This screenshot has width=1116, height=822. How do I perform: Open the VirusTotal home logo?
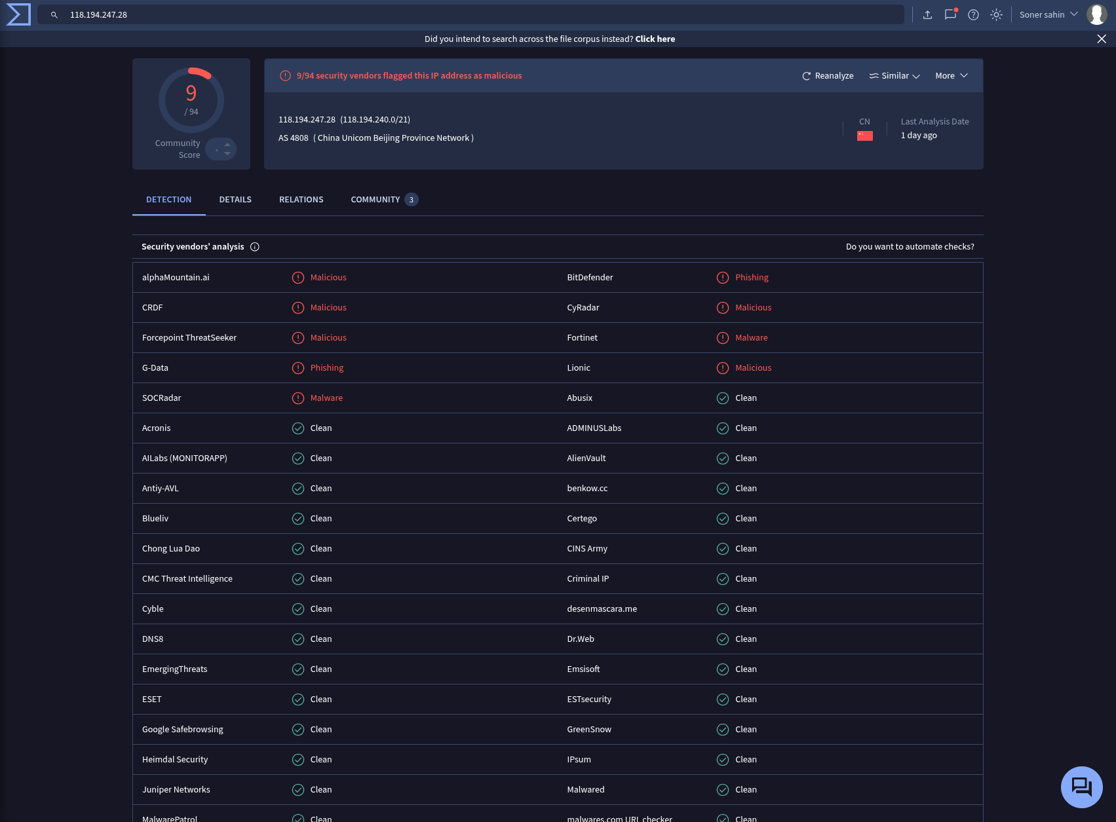(18, 14)
